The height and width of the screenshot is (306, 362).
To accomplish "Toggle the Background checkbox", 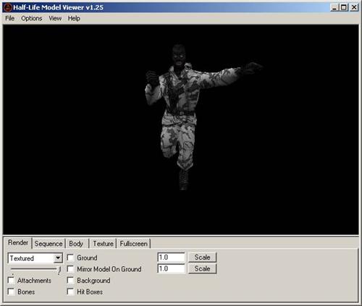I will (x=70, y=281).
